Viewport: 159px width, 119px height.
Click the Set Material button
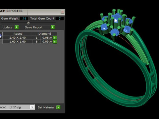(x=46, y=107)
